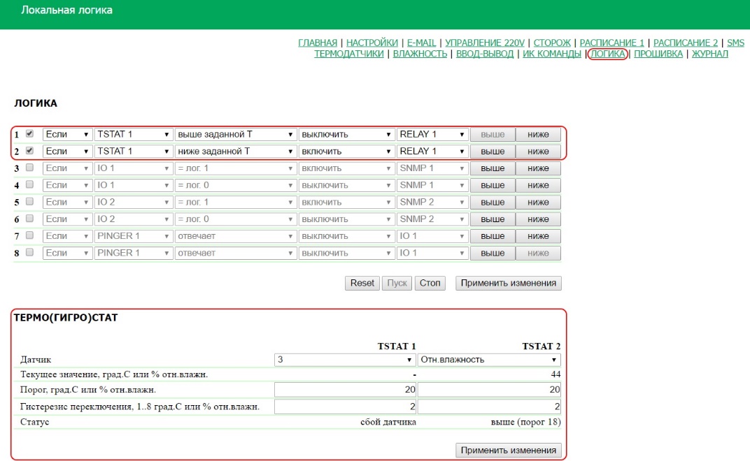Expand the RELAY 1 dropdown in rule 2
The width and height of the screenshot is (750, 461).
[432, 151]
